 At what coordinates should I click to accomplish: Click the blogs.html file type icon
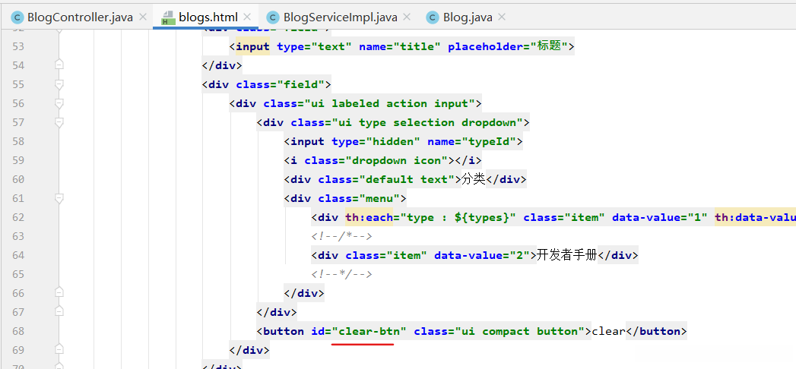click(x=167, y=18)
